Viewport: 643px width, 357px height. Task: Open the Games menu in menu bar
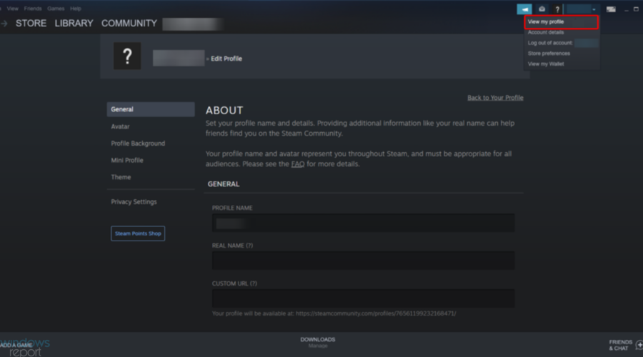pos(56,9)
